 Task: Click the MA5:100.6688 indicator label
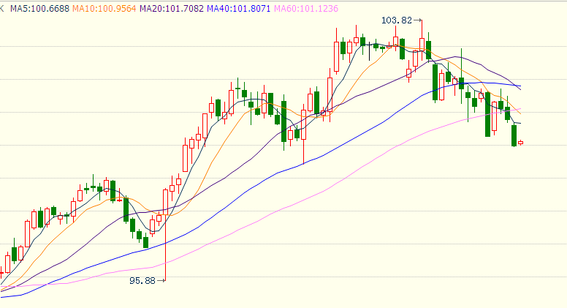click(x=38, y=8)
